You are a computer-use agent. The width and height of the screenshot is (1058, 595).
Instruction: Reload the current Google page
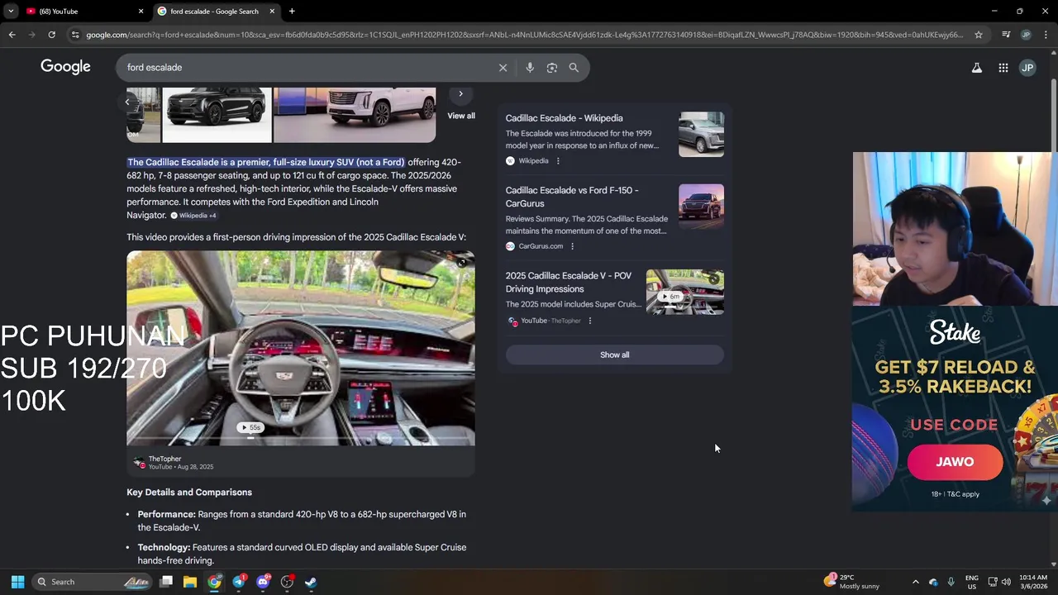point(51,35)
